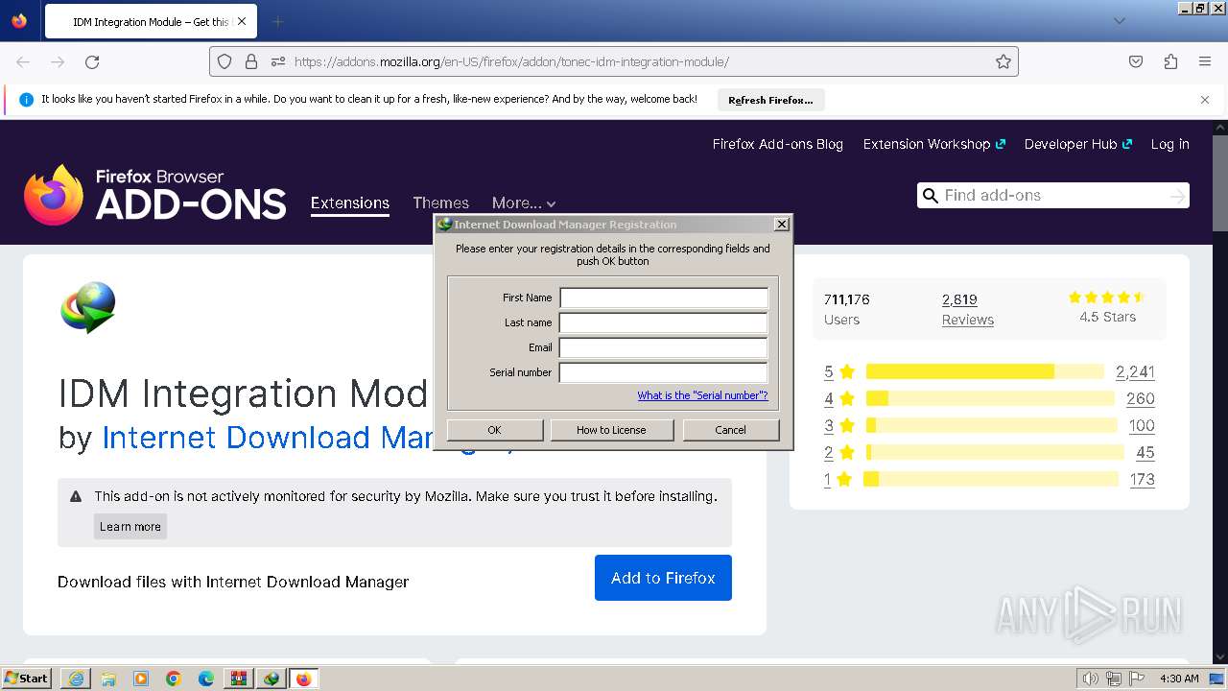Screen dimensions: 1228x691
Task: Close the IDM Integration Module tab
Action: (x=241, y=21)
